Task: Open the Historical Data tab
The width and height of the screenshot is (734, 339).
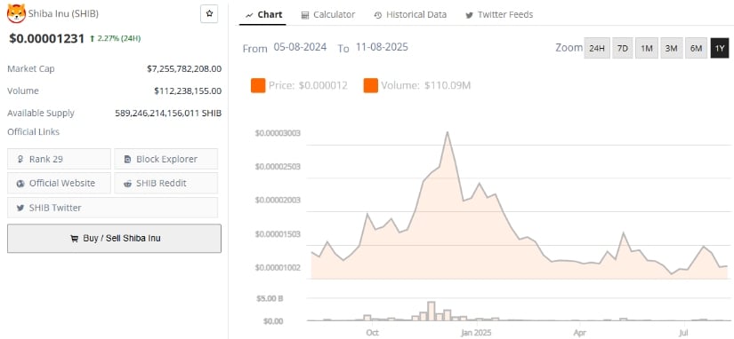Action: 410,14
